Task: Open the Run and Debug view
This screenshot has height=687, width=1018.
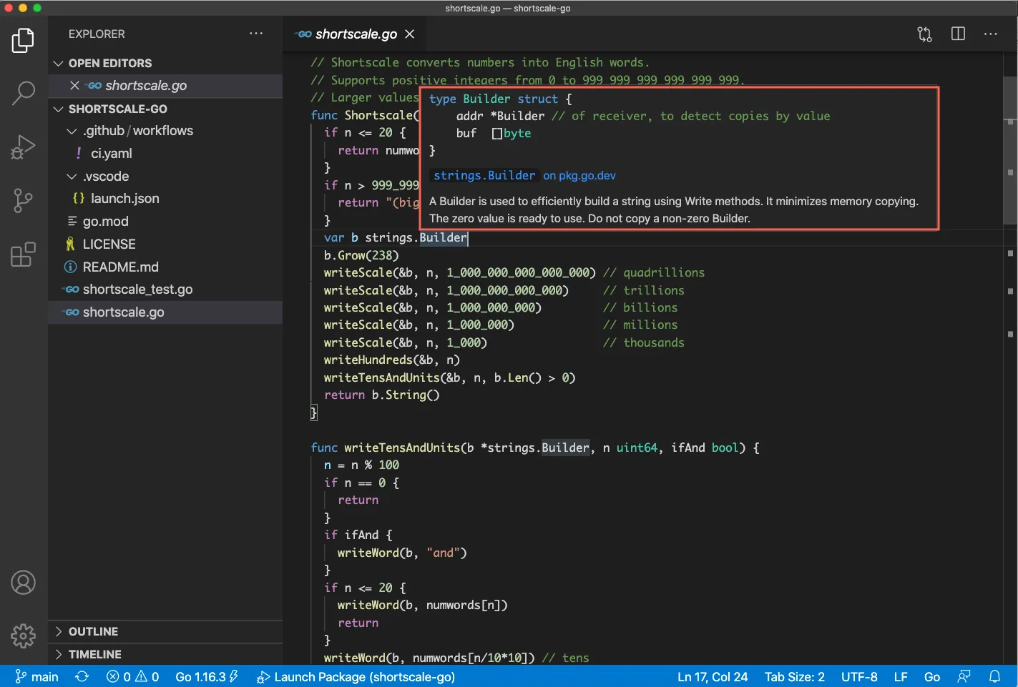Action: tap(24, 147)
